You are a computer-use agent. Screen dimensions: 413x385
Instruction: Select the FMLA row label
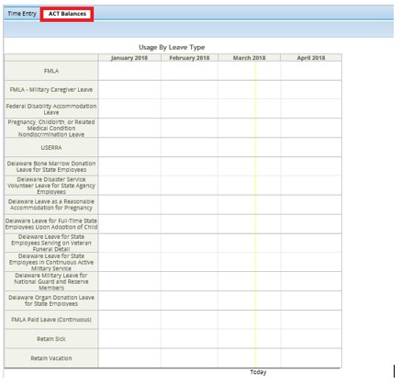click(51, 71)
